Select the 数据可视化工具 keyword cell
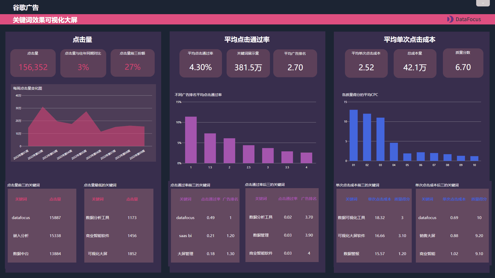This screenshot has height=278, width=495. pyautogui.click(x=351, y=218)
